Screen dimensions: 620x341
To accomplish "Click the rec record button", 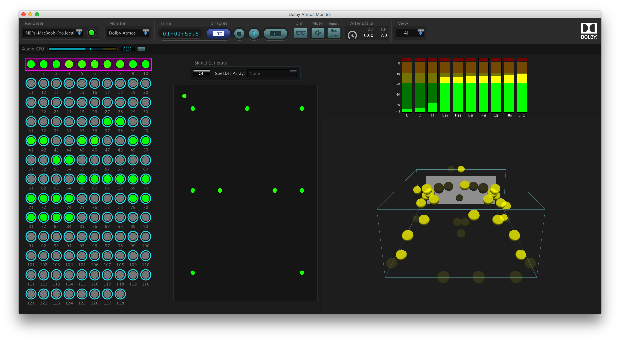I will 275,33.
